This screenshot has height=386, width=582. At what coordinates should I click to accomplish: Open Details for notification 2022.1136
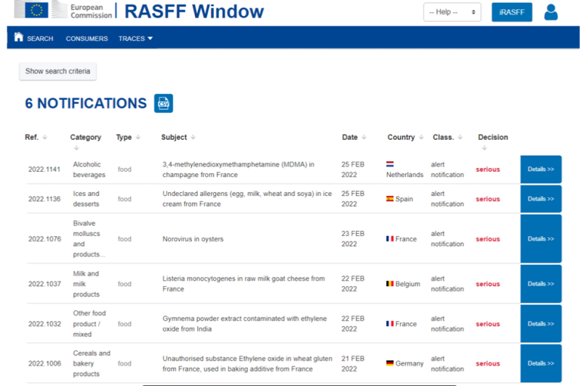point(541,199)
